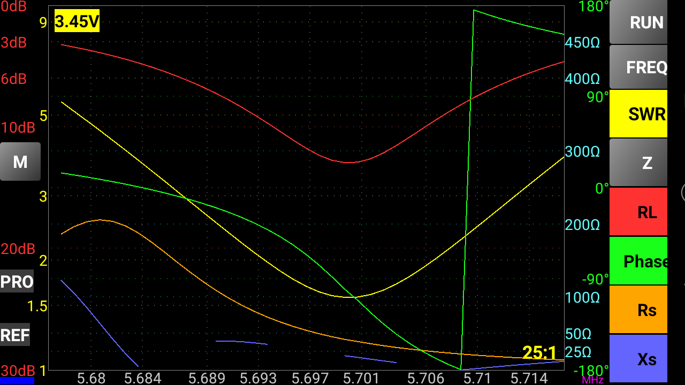
Task: Tap the 50Ω impedance scale label
Action: [578, 334]
